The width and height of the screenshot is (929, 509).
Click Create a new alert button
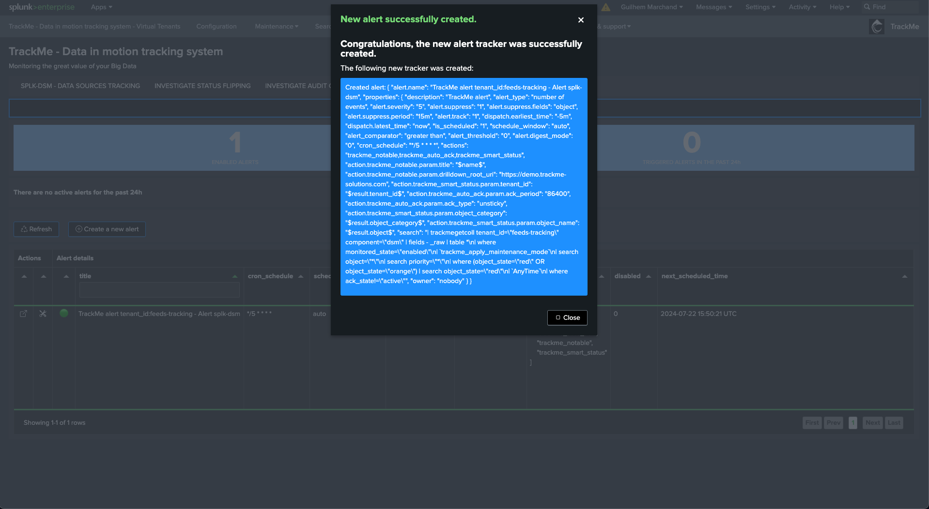pos(107,229)
